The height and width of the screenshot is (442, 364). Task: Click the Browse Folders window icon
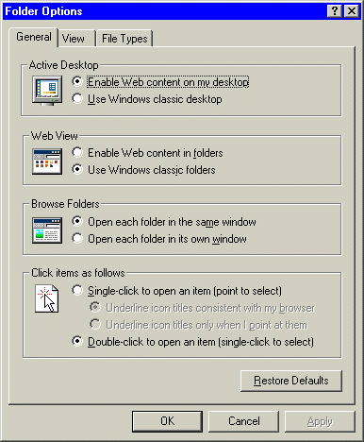click(x=47, y=230)
